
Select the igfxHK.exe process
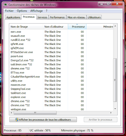pos(61,44)
